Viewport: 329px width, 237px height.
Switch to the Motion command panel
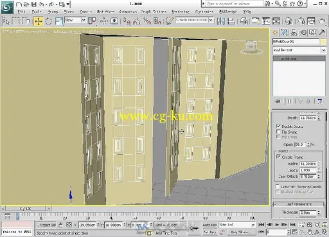303,33
